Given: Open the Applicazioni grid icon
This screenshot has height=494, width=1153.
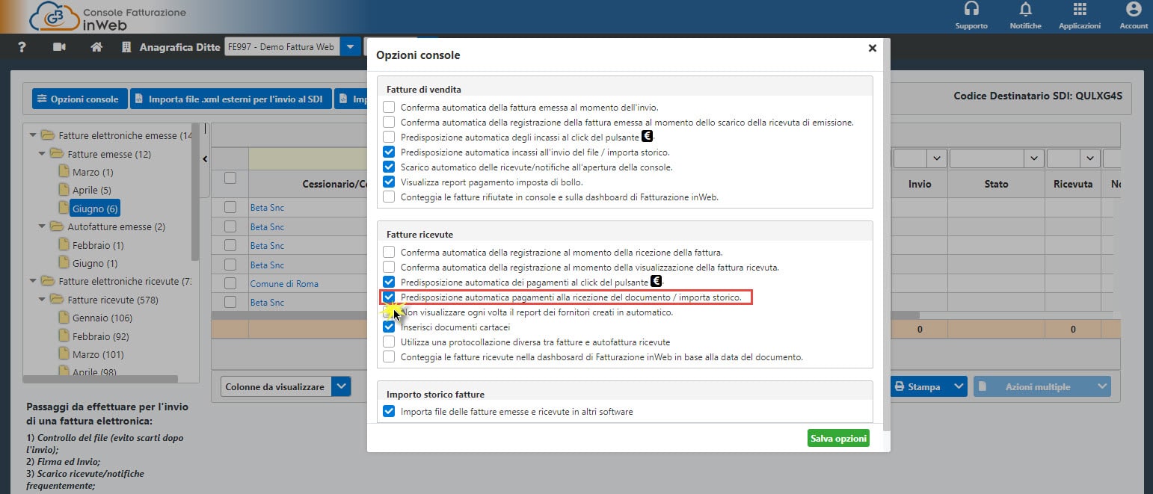Looking at the screenshot, I should click(x=1079, y=10).
